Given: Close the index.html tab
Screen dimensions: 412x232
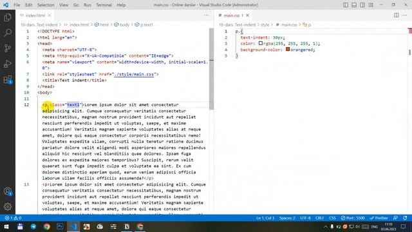Looking at the screenshot, I should click(50, 15).
